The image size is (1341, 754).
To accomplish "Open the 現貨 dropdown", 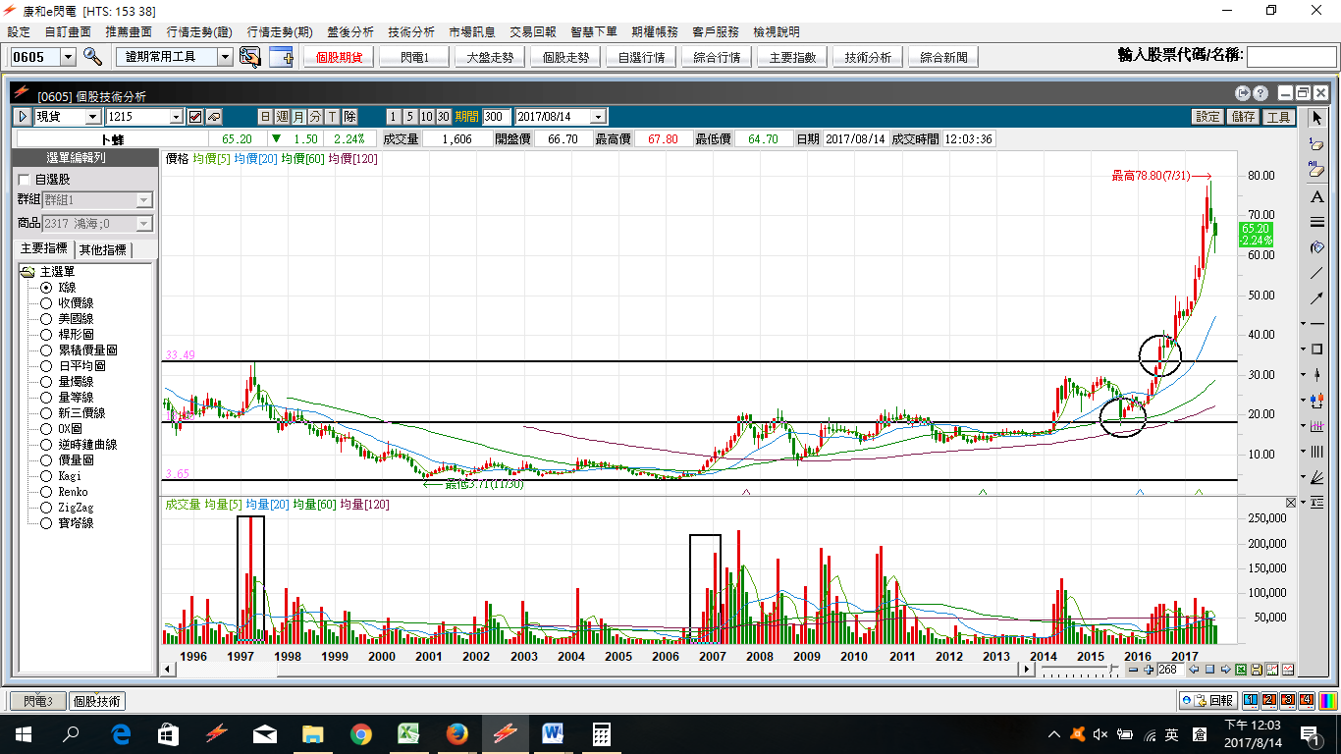I will pyautogui.click(x=66, y=117).
